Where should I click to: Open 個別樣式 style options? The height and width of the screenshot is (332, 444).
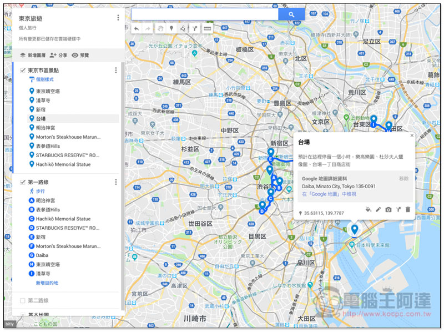[41, 79]
